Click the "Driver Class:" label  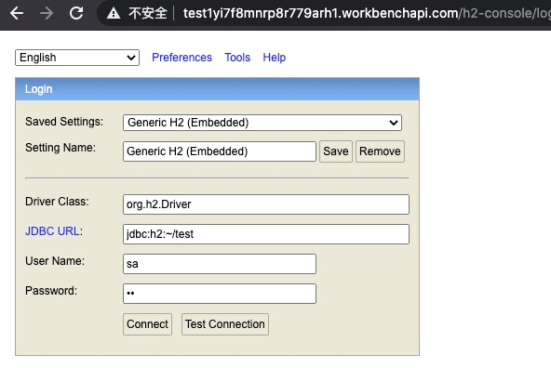pos(57,202)
